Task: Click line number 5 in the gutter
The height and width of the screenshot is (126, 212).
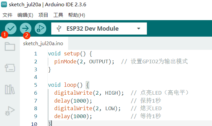Action: point(36,85)
